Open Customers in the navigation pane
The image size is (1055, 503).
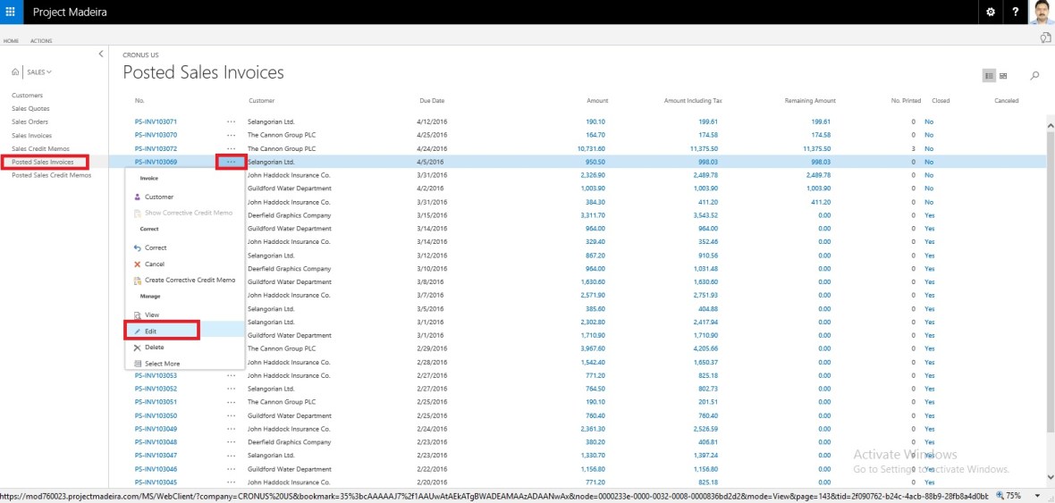(27, 96)
